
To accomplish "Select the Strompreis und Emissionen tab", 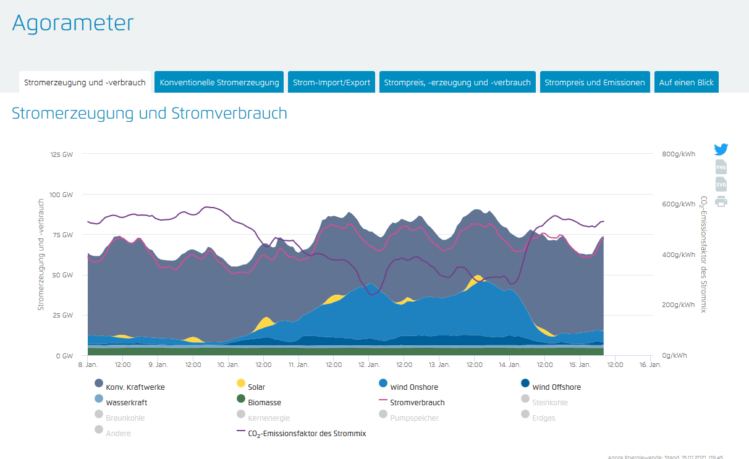I will pos(595,82).
